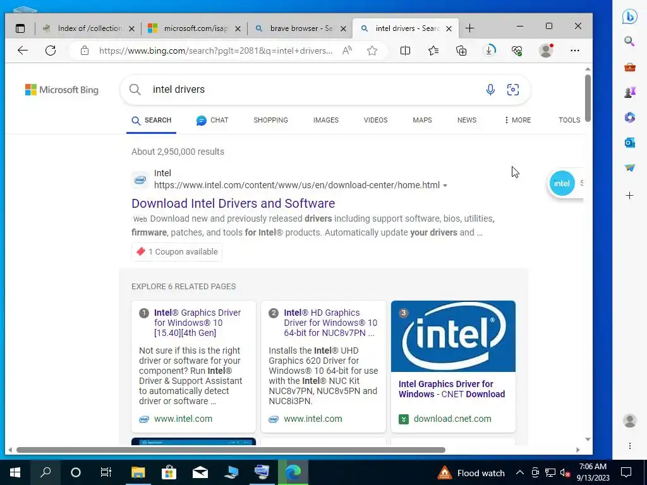Image resolution: width=647 pixels, height=485 pixels.
Task: Open the TOOLS option
Action: point(569,120)
